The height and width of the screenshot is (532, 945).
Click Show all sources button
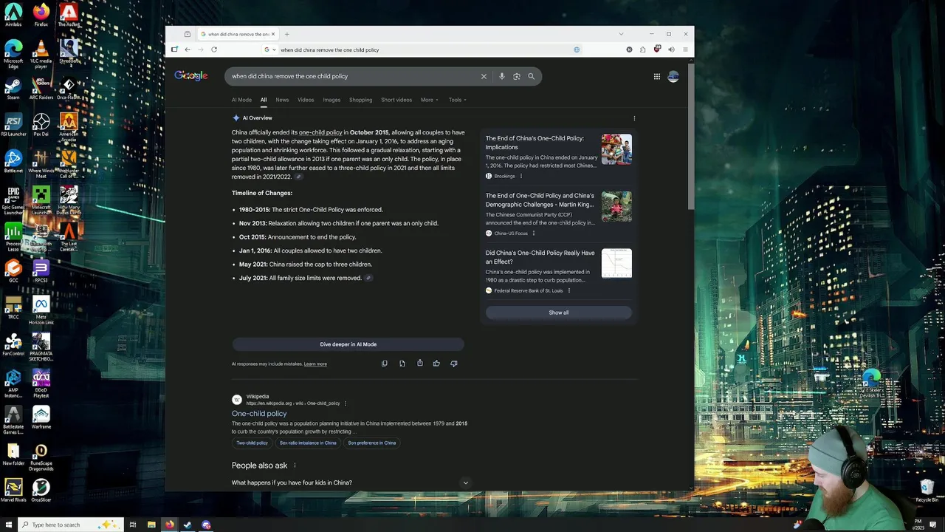pos(559,313)
